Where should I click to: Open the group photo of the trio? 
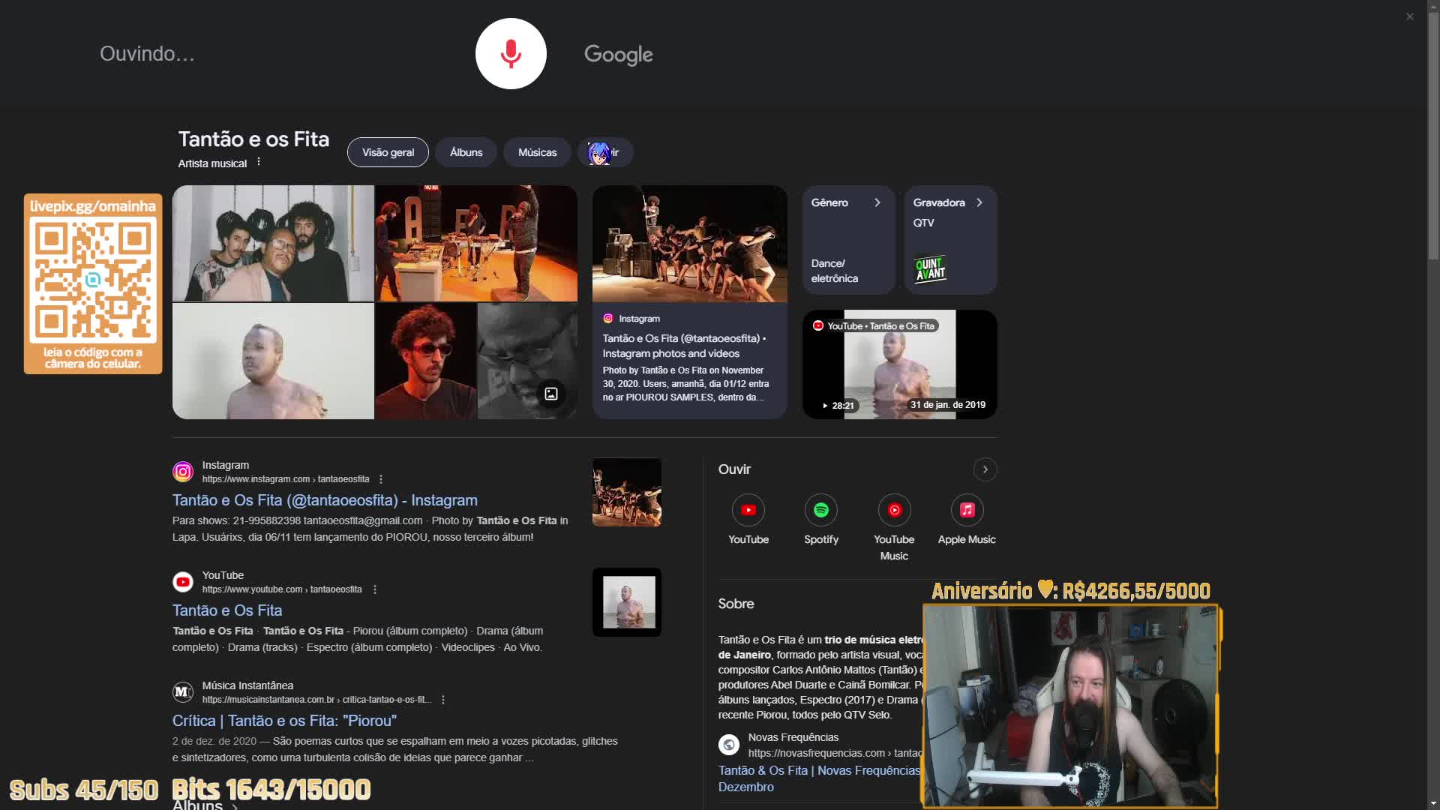273,244
